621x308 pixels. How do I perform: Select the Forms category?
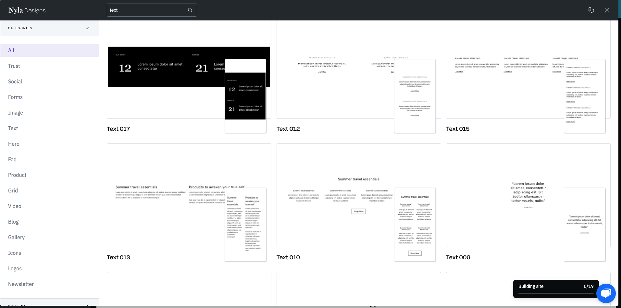click(50, 97)
